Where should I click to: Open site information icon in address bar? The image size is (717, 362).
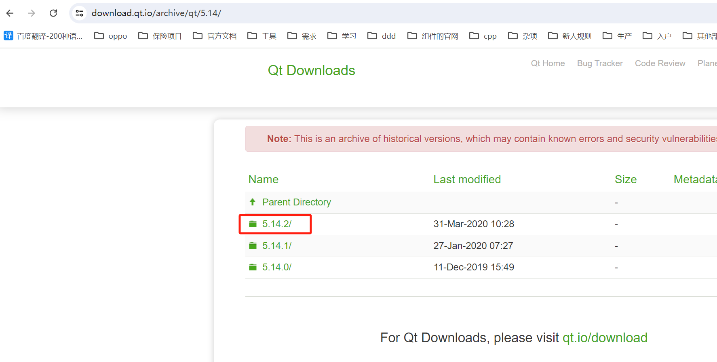point(80,13)
